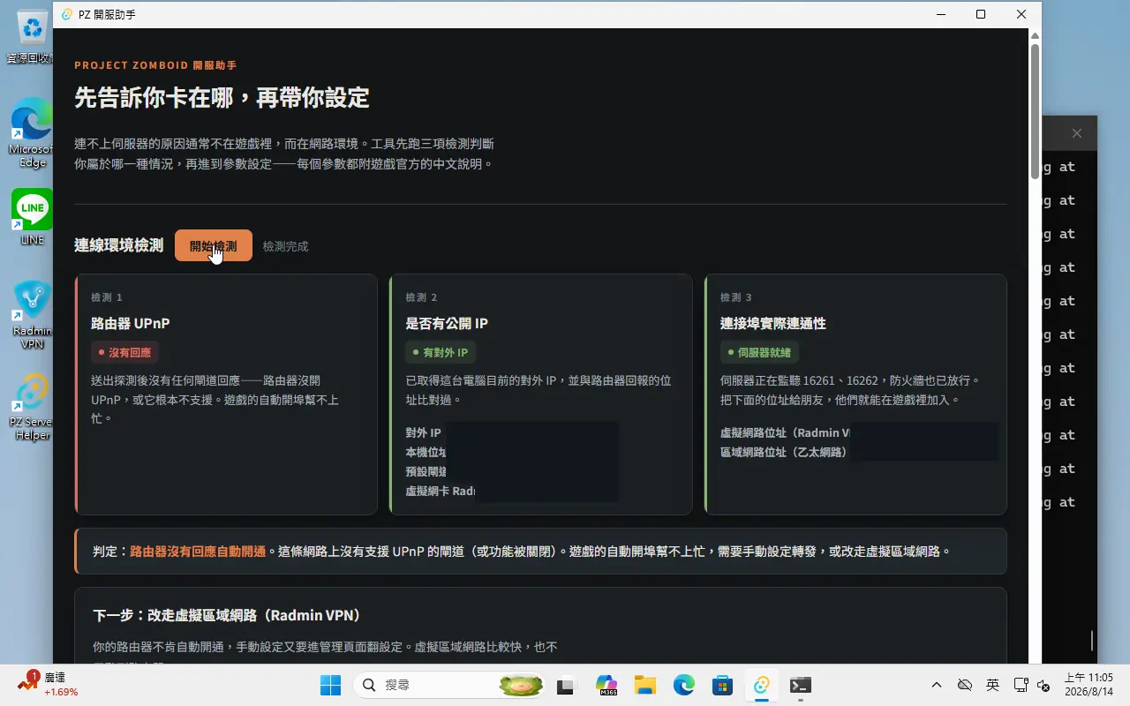The height and width of the screenshot is (706, 1130).
Task: Click the PZ 開服助手 title bar icon
Action: tap(67, 14)
